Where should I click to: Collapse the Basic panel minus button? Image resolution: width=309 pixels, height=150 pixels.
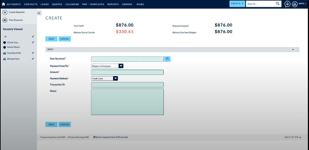click(293, 50)
